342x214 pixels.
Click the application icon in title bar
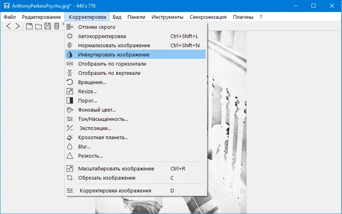point(7,6)
